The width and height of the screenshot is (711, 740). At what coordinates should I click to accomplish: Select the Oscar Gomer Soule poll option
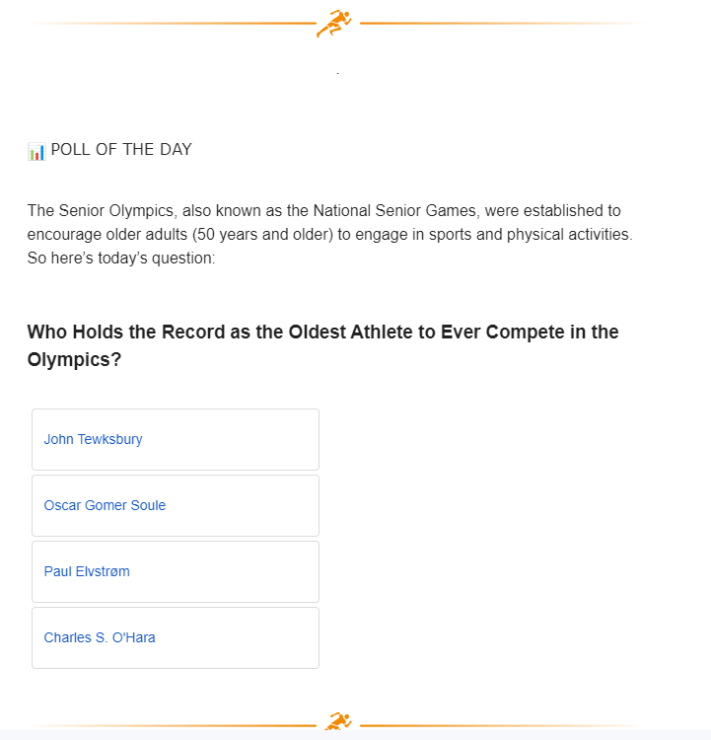point(176,506)
